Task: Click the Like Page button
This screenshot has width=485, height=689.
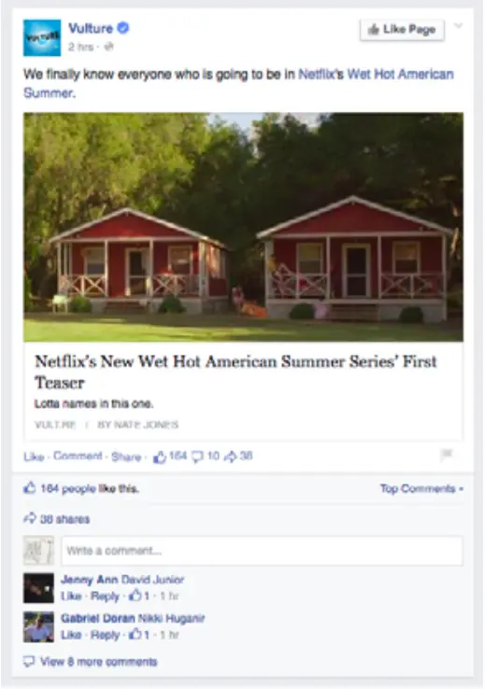Action: [402, 30]
